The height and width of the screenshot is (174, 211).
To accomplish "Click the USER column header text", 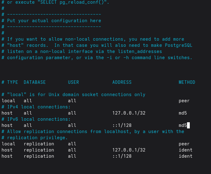I will click(73, 82).
